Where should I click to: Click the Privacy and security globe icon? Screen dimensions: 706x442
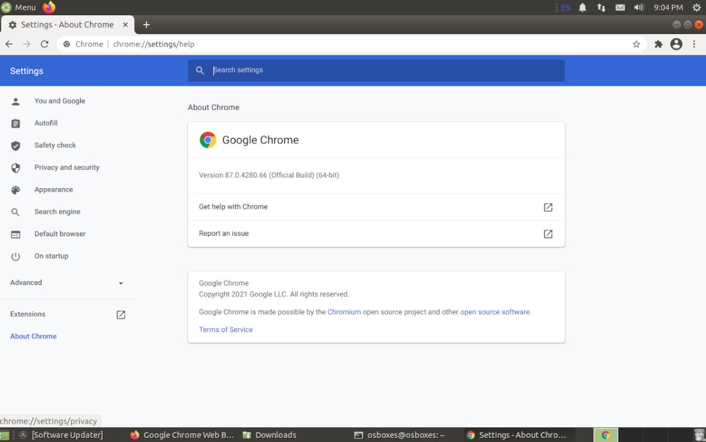pyautogui.click(x=15, y=168)
